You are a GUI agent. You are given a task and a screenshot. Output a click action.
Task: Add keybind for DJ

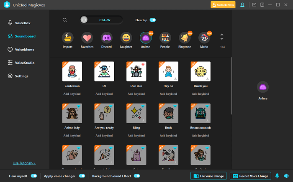point(104,94)
